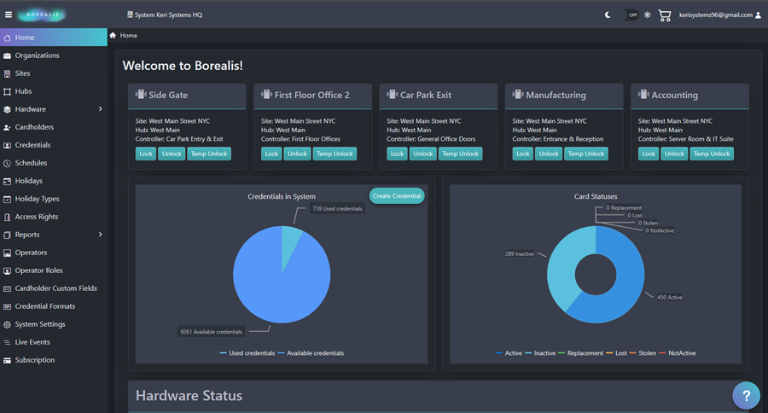Click the Inactive donut chart segment
Image resolution: width=768 pixels, height=413 pixels.
point(563,265)
